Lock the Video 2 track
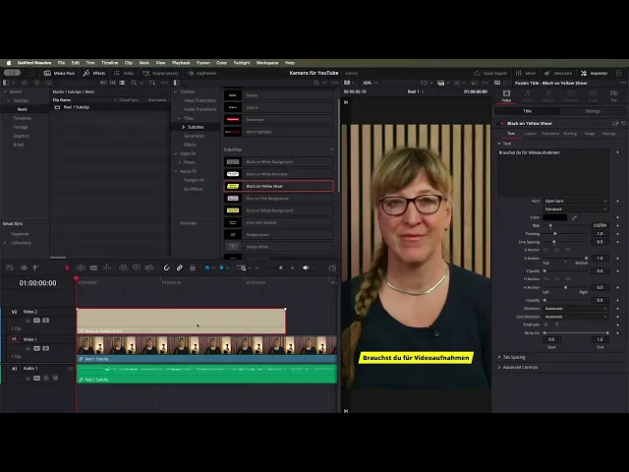 click(28, 321)
